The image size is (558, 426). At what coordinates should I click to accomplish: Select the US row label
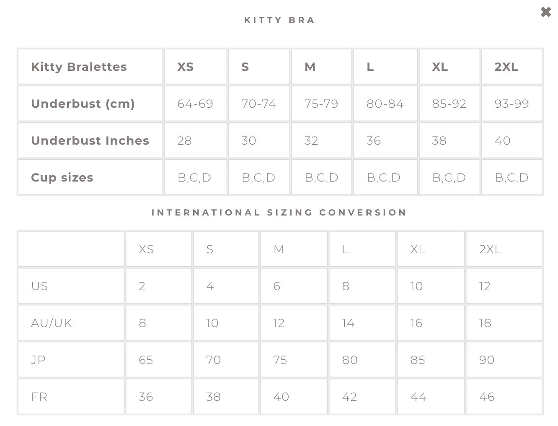(39, 286)
